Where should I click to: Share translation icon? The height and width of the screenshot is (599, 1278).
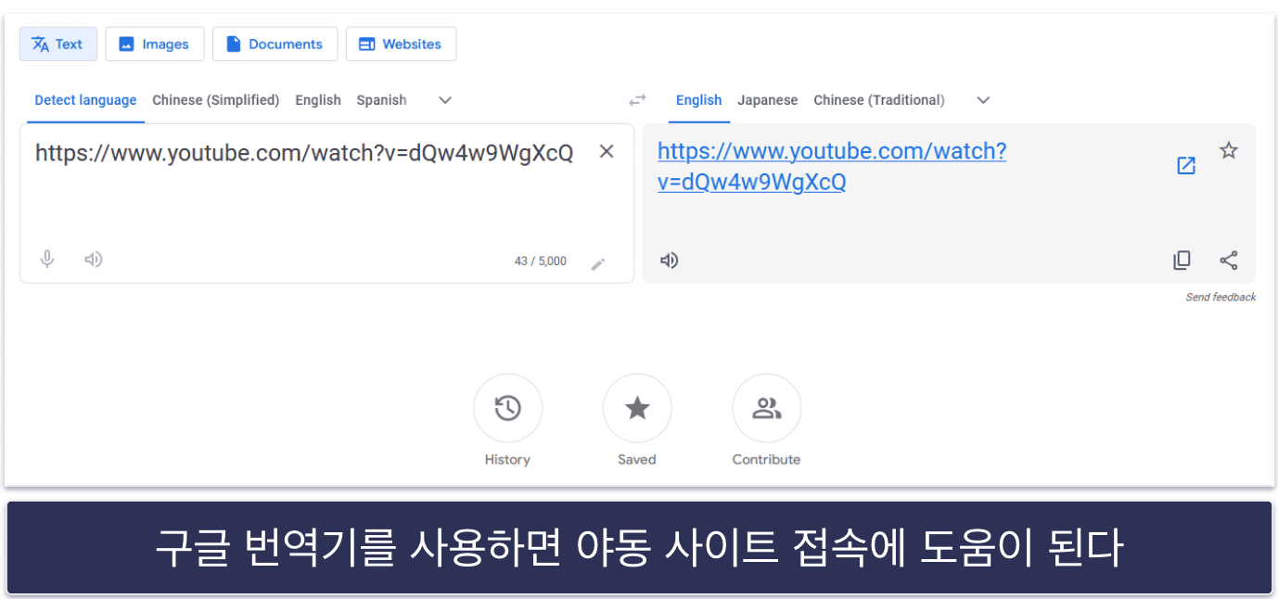pyautogui.click(x=1229, y=261)
